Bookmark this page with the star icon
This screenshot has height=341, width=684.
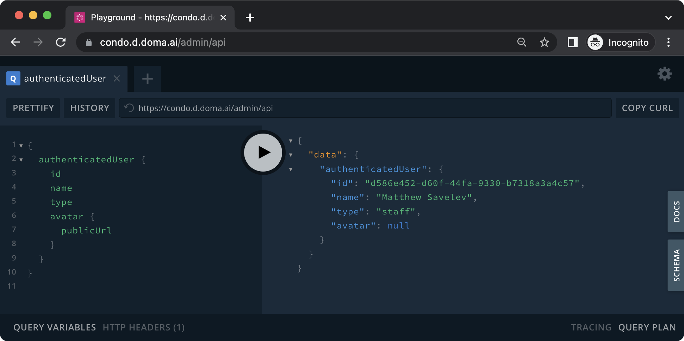(x=544, y=43)
